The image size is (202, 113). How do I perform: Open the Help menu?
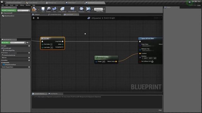[x=34, y=5]
